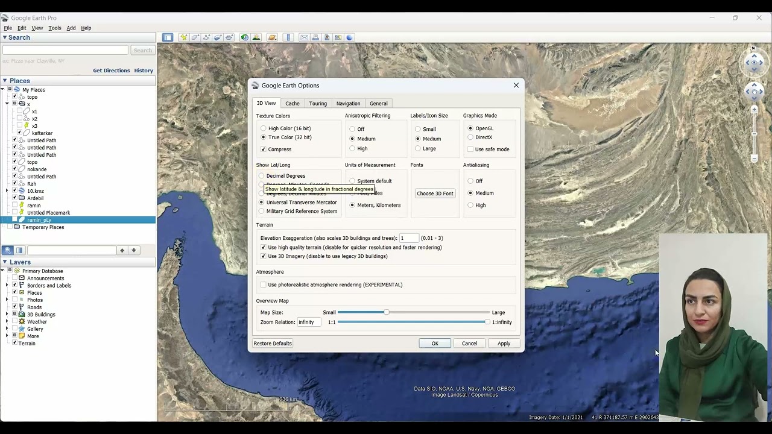772x434 pixels.
Task: Select High Color (16 bit) radio button
Action: (x=264, y=128)
